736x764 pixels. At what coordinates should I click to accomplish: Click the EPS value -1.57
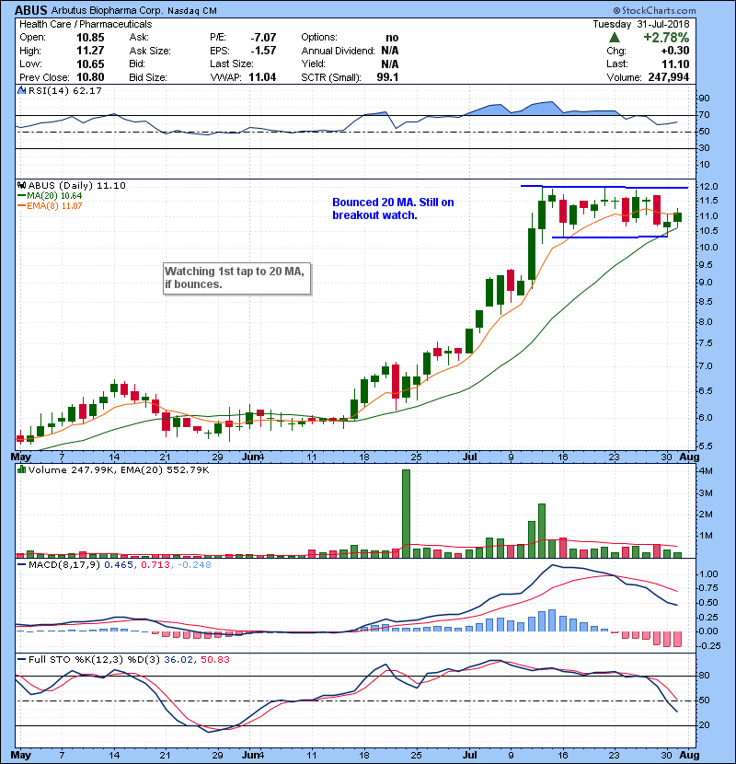263,51
